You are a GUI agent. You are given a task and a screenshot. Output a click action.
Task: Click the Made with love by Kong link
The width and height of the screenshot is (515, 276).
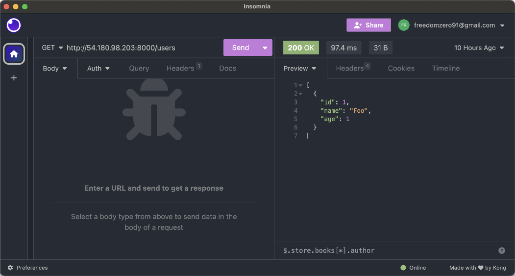(479, 268)
